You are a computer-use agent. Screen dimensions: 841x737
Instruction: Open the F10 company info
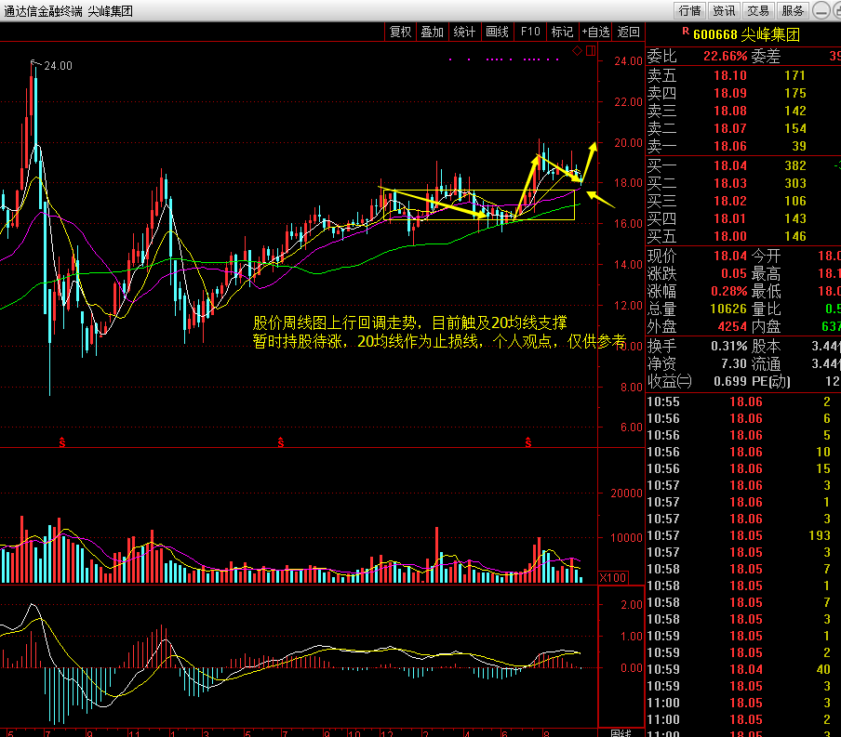(x=530, y=33)
